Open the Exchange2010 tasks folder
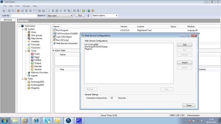Screen dimensions: 221x124 (x=38, y=82)
